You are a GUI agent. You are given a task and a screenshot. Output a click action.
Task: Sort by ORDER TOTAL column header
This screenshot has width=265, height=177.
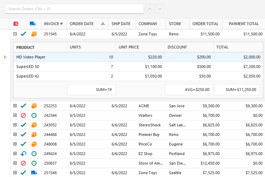[x=206, y=24]
